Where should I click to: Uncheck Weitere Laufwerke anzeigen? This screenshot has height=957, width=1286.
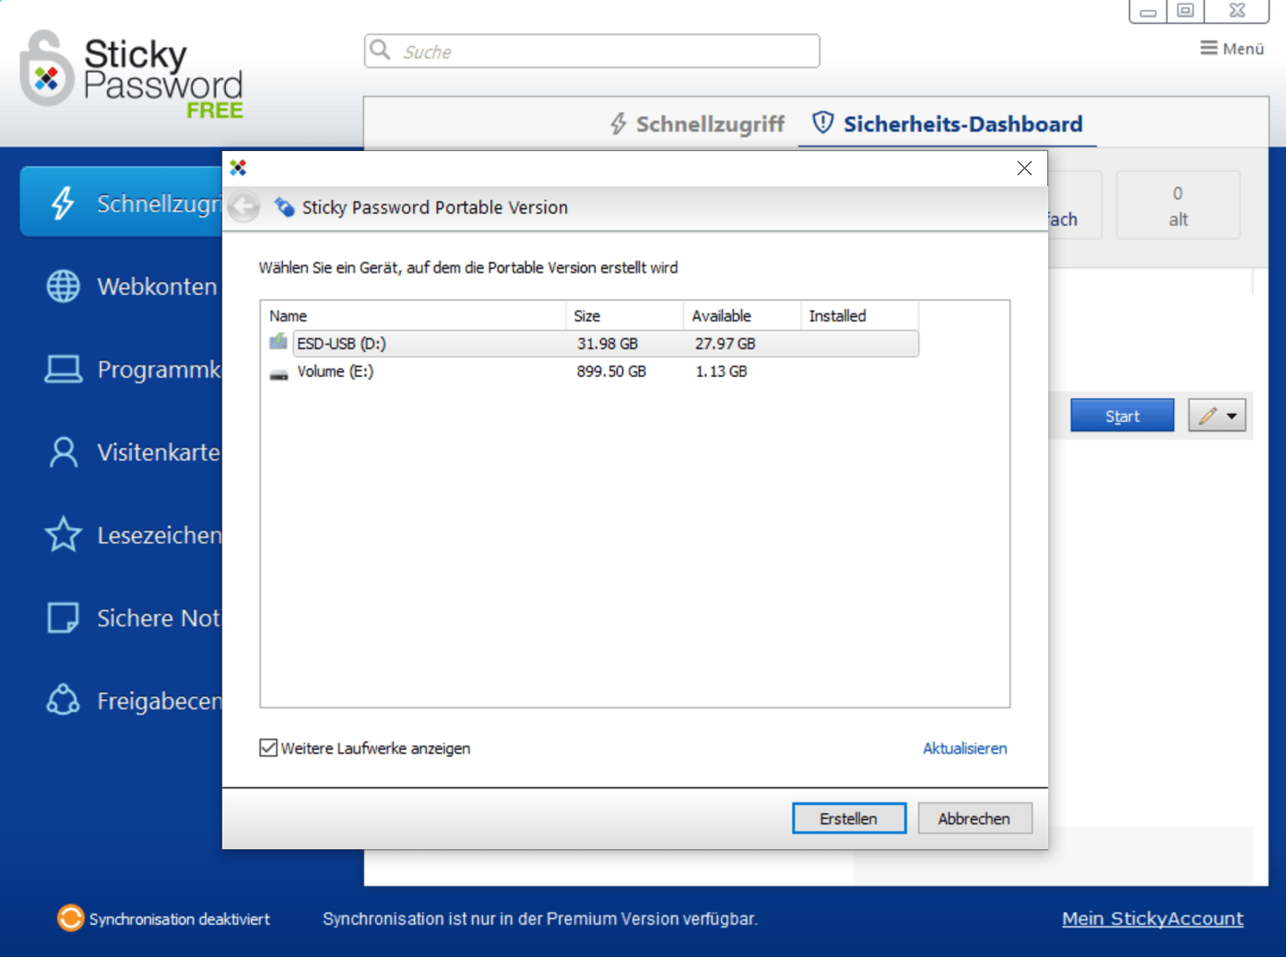point(268,748)
